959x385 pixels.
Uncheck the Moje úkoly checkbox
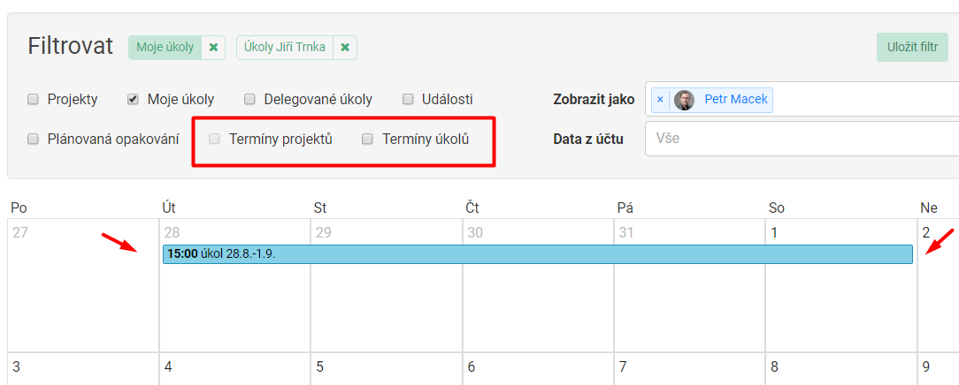tap(133, 100)
